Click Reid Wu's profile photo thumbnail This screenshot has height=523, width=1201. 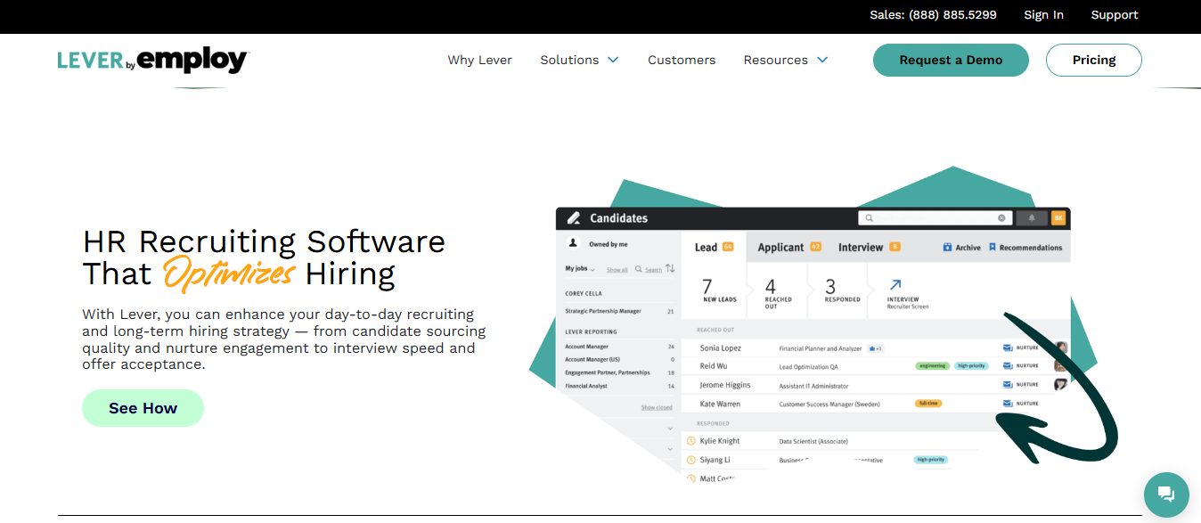pos(1060,366)
